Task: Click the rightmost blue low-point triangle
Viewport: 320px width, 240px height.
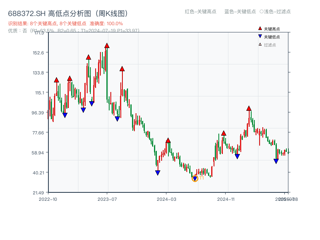Action: pyautogui.click(x=276, y=161)
